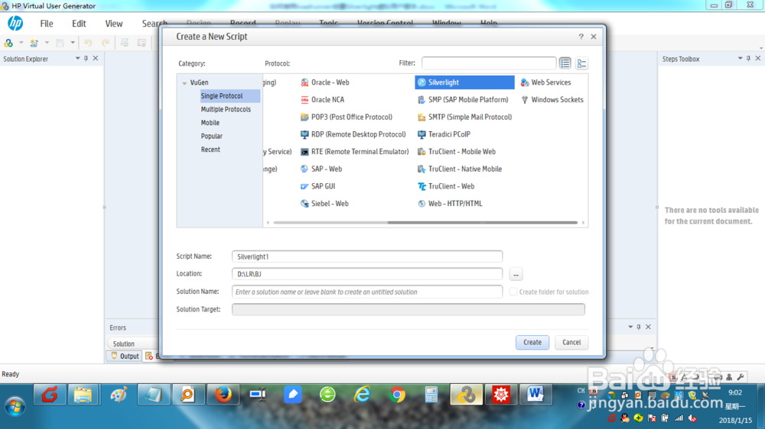Click the HP logo in VuGen window

coord(15,23)
